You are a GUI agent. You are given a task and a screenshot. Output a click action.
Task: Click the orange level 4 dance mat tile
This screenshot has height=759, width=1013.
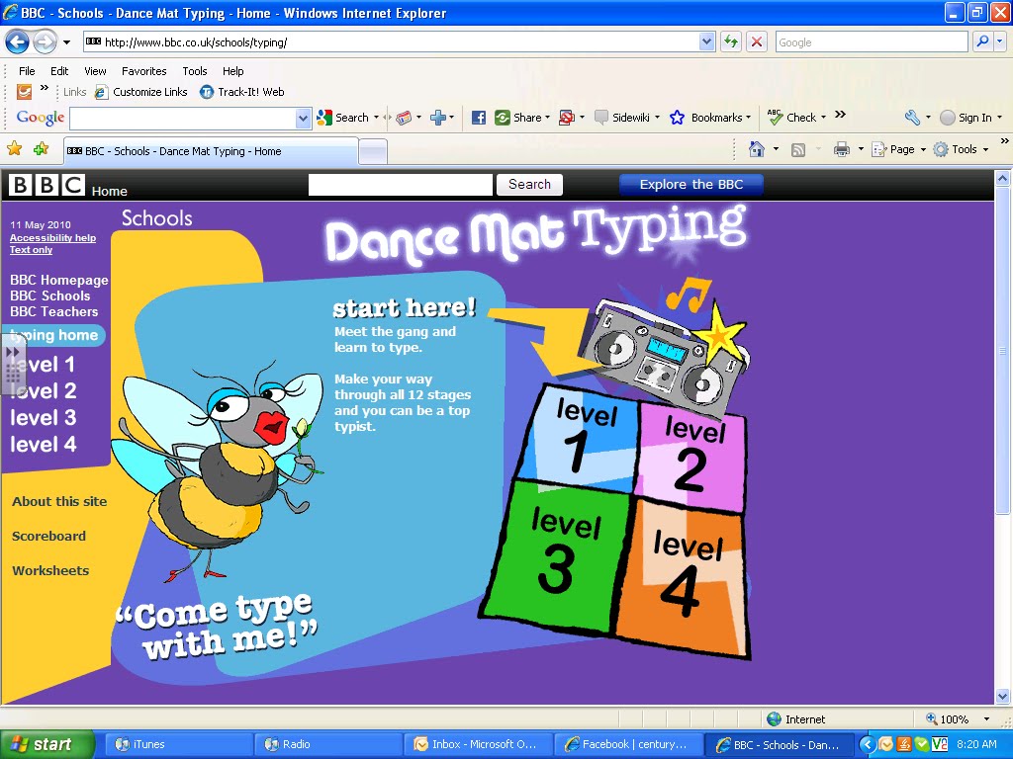click(685, 577)
